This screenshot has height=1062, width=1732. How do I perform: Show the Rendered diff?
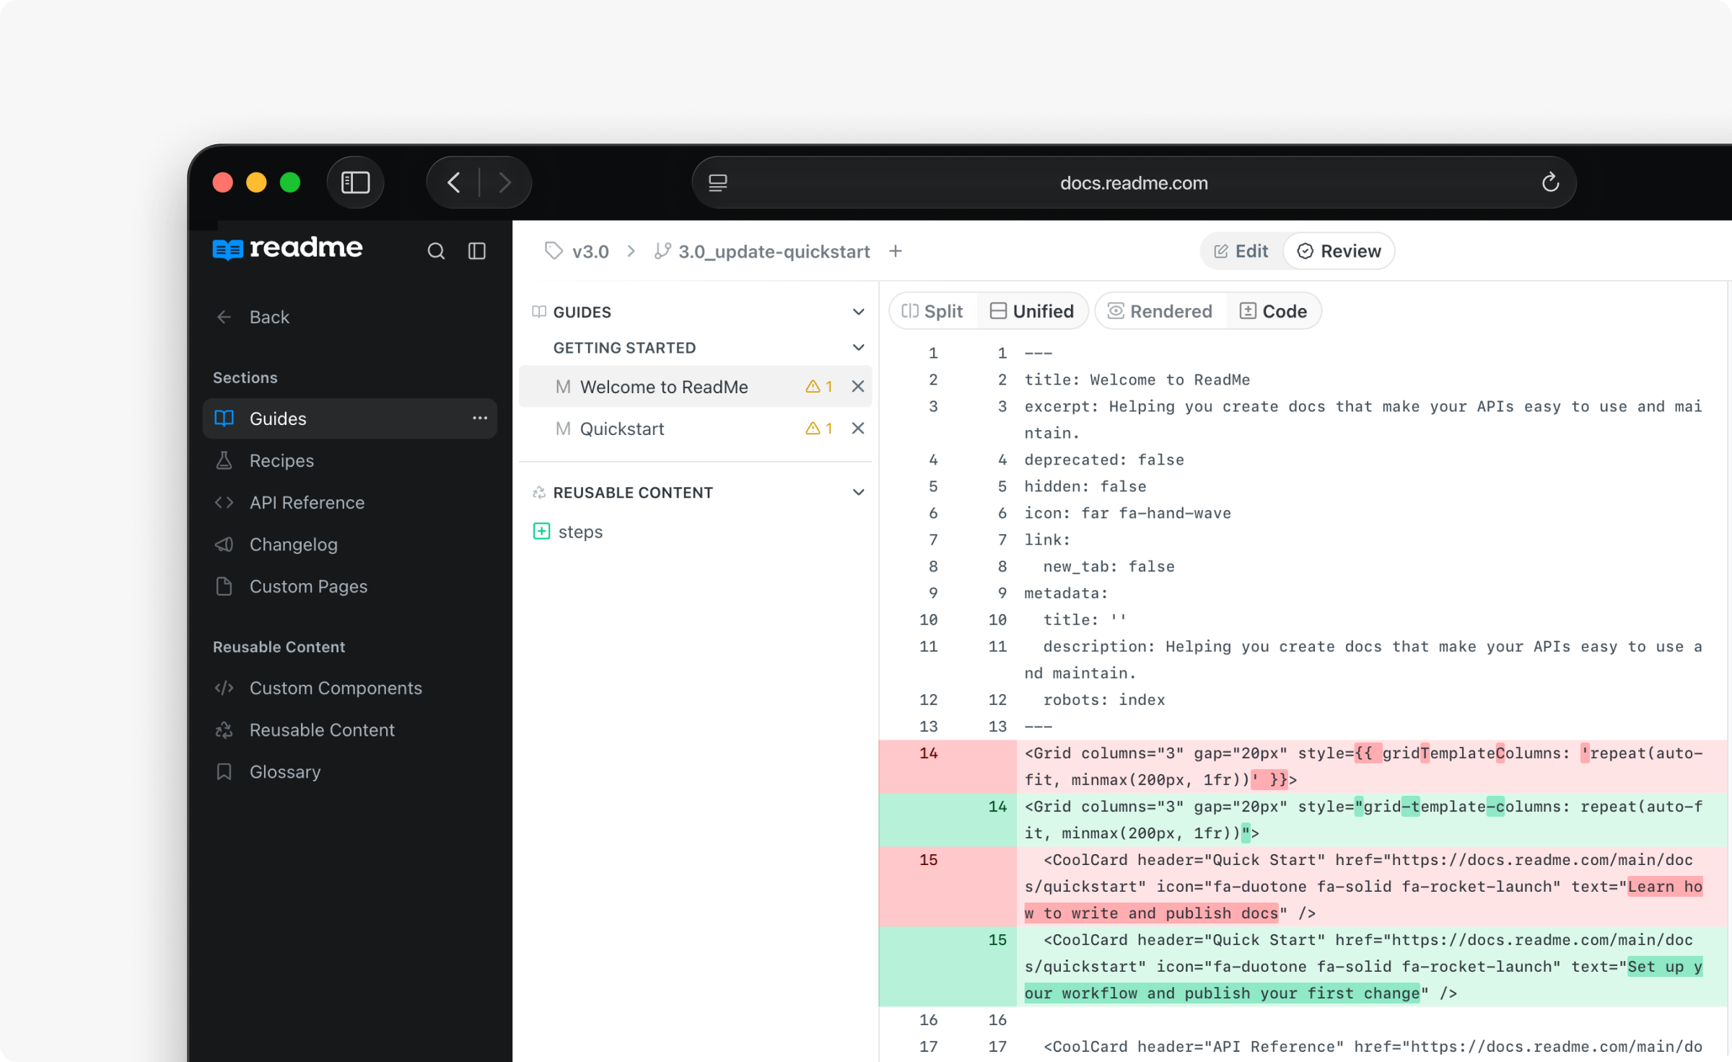click(1160, 311)
